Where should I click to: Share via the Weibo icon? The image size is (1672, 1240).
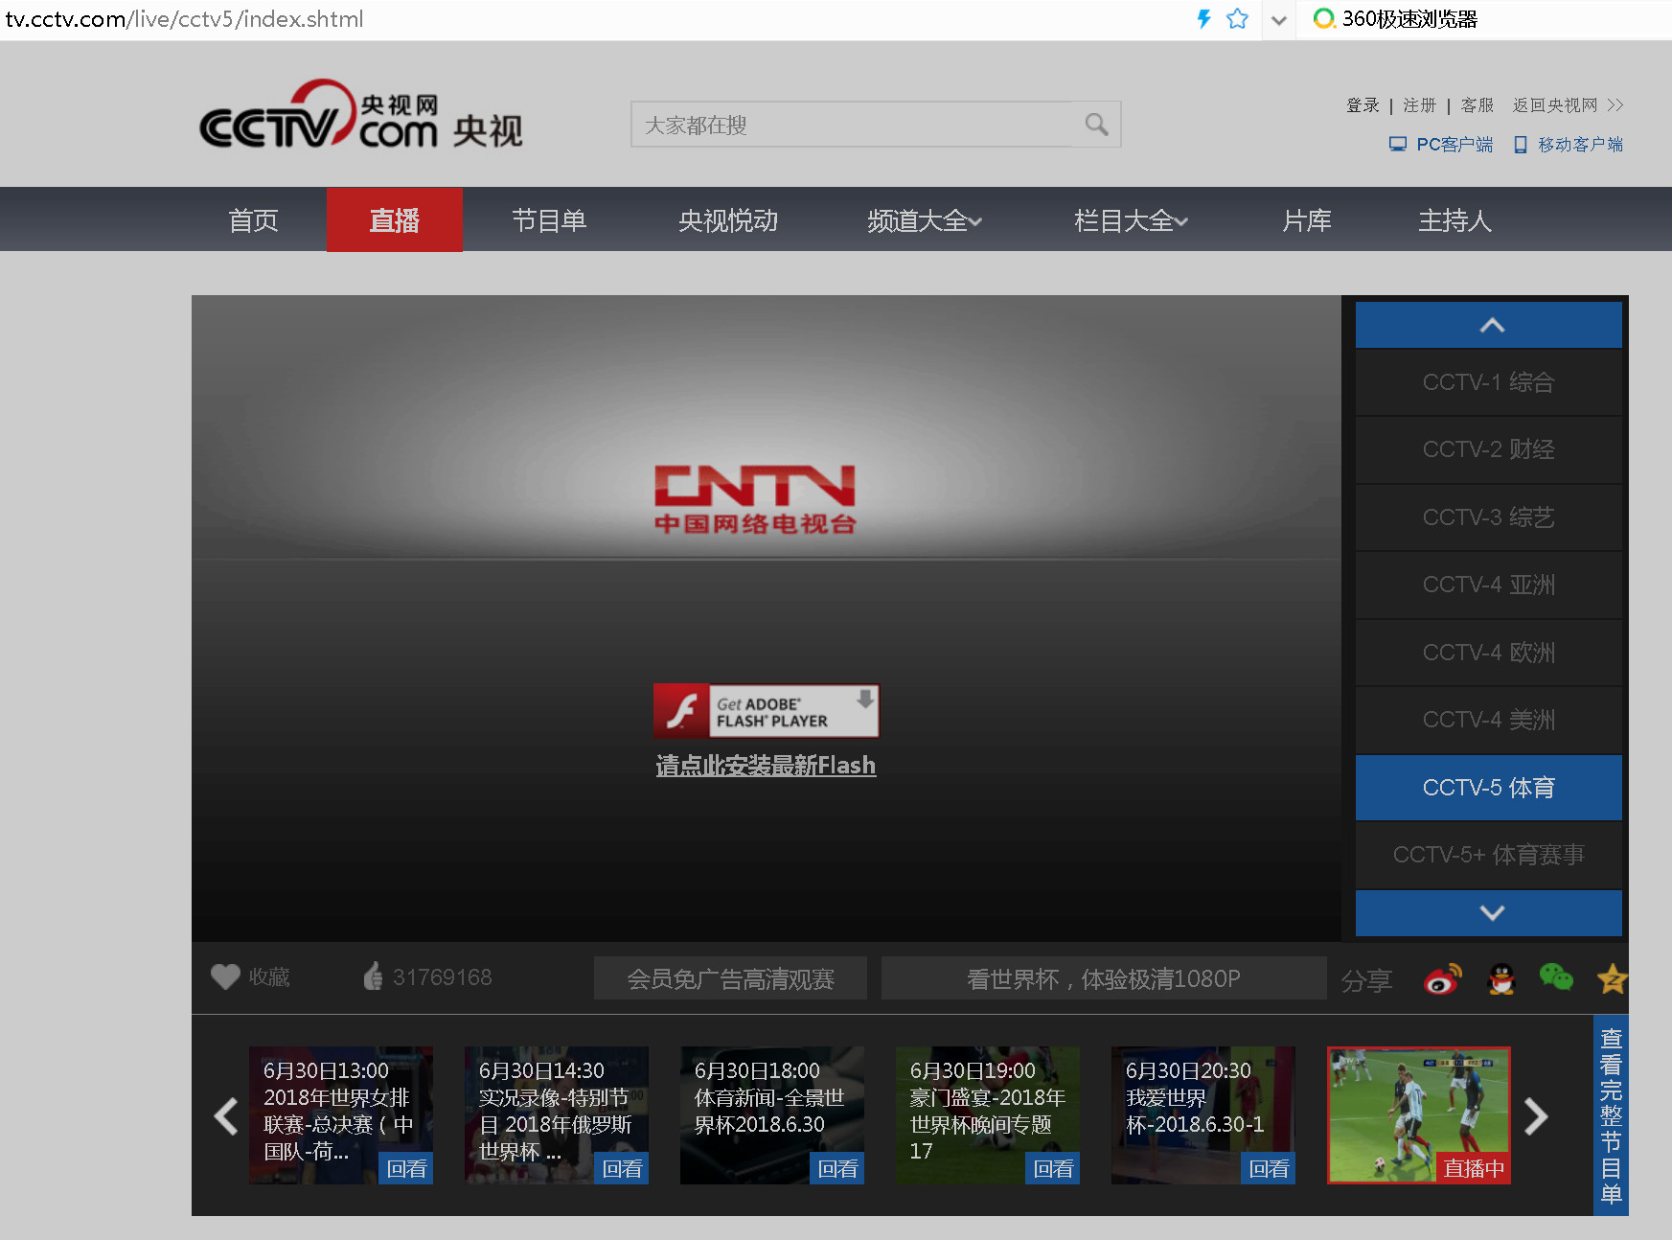point(1442,978)
